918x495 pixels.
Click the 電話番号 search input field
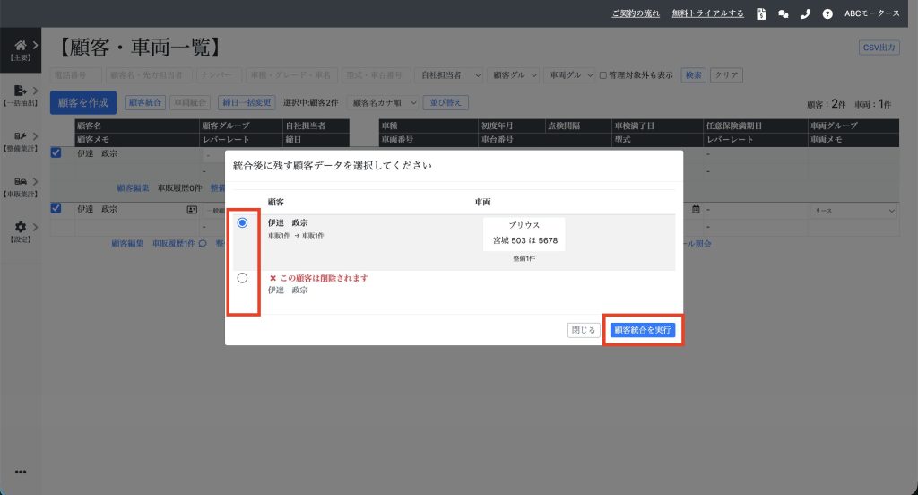pos(76,75)
